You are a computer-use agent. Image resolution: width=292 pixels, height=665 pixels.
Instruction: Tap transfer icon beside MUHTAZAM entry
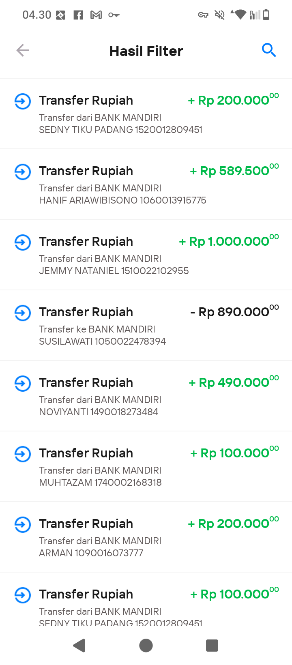pos(23,454)
